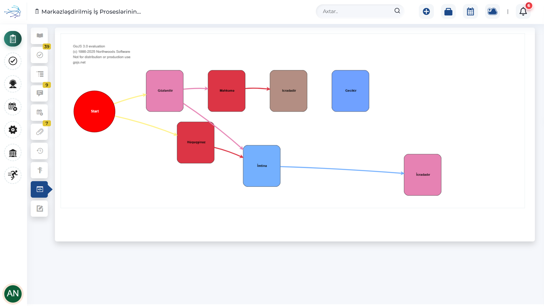Open the edit pencil tab
This screenshot has height=306, width=544.
(x=39, y=208)
